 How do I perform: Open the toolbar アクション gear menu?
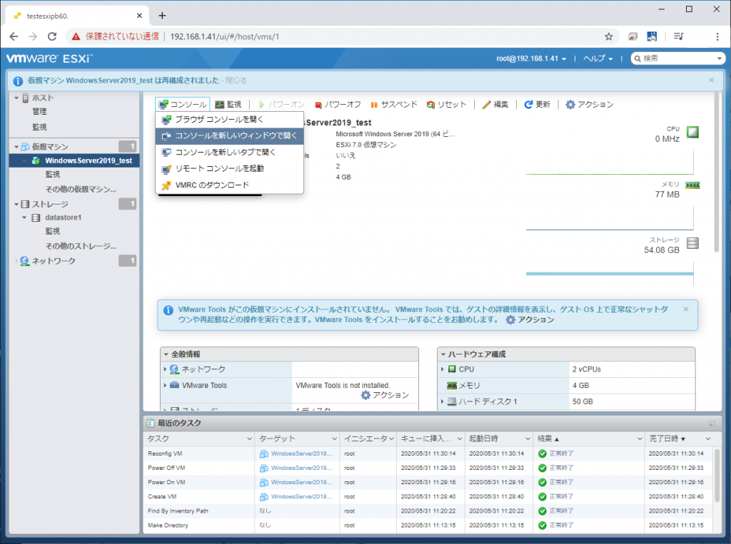590,104
